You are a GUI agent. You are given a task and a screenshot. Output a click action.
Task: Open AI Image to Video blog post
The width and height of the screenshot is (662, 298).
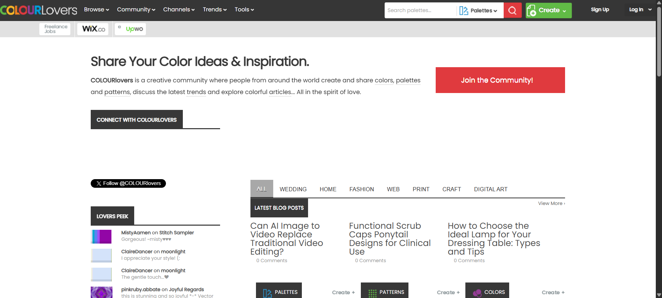(x=287, y=238)
